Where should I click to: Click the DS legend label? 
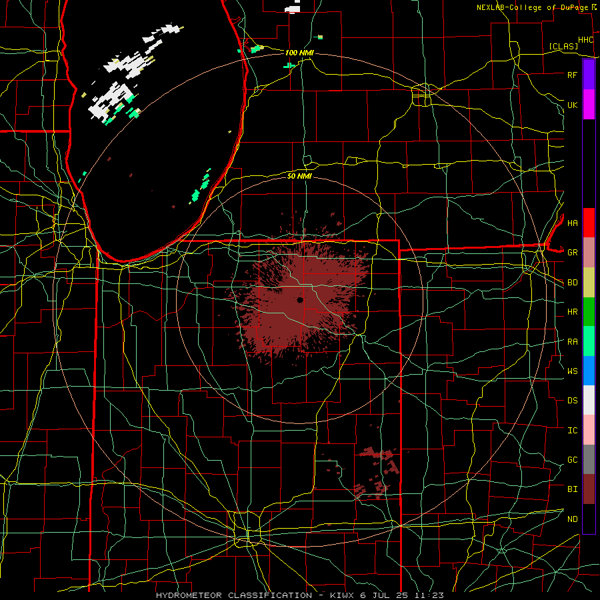(x=572, y=401)
